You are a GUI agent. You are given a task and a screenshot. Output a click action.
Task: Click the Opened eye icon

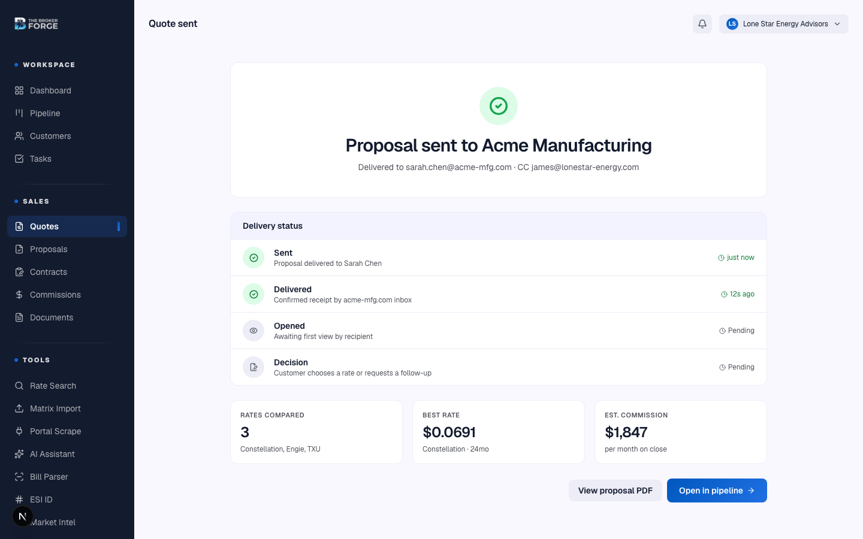click(x=254, y=331)
